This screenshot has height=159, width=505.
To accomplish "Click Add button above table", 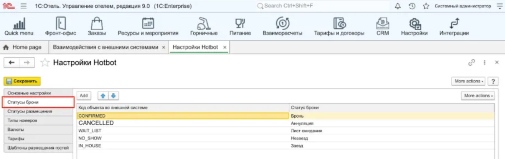I will pyautogui.click(x=84, y=96).
